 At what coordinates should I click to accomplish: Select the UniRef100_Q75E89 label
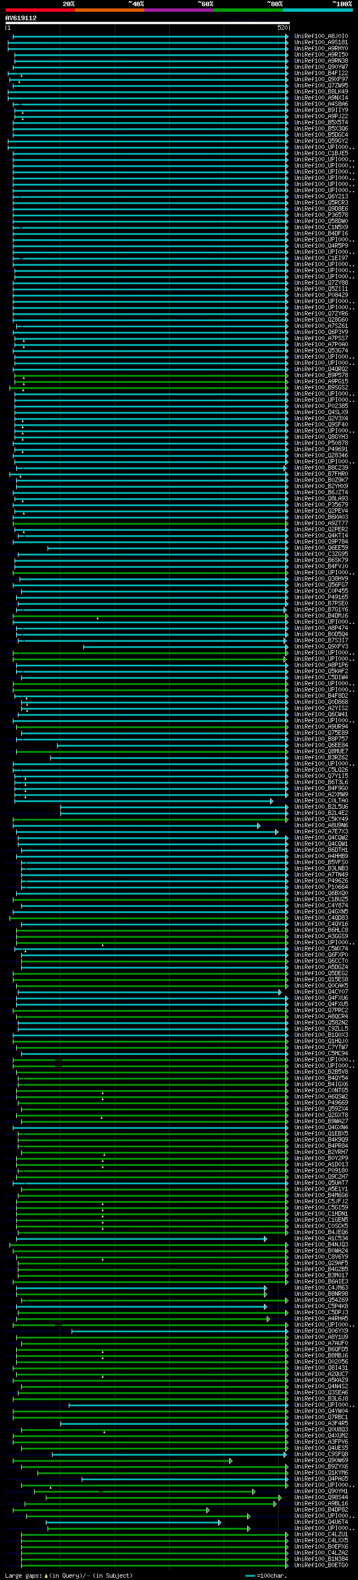point(321,733)
